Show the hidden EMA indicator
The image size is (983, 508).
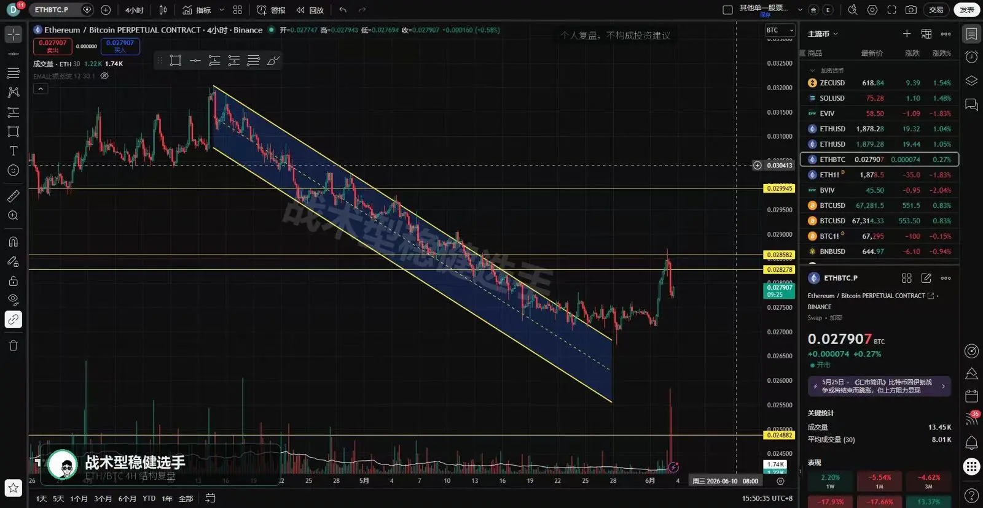pos(104,76)
